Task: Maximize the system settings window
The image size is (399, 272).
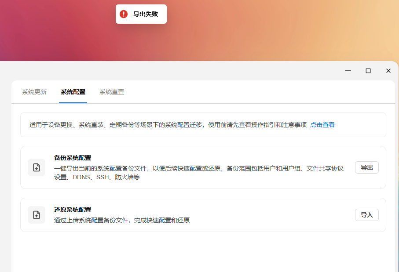Action: pos(368,71)
